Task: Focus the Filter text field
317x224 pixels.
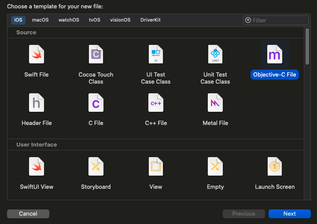Action: click(276, 20)
